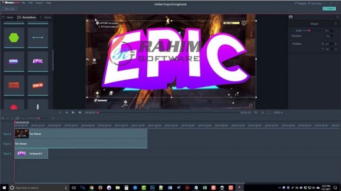Open Photoshop from the taskbar
341x191 pixels.
[152, 188]
